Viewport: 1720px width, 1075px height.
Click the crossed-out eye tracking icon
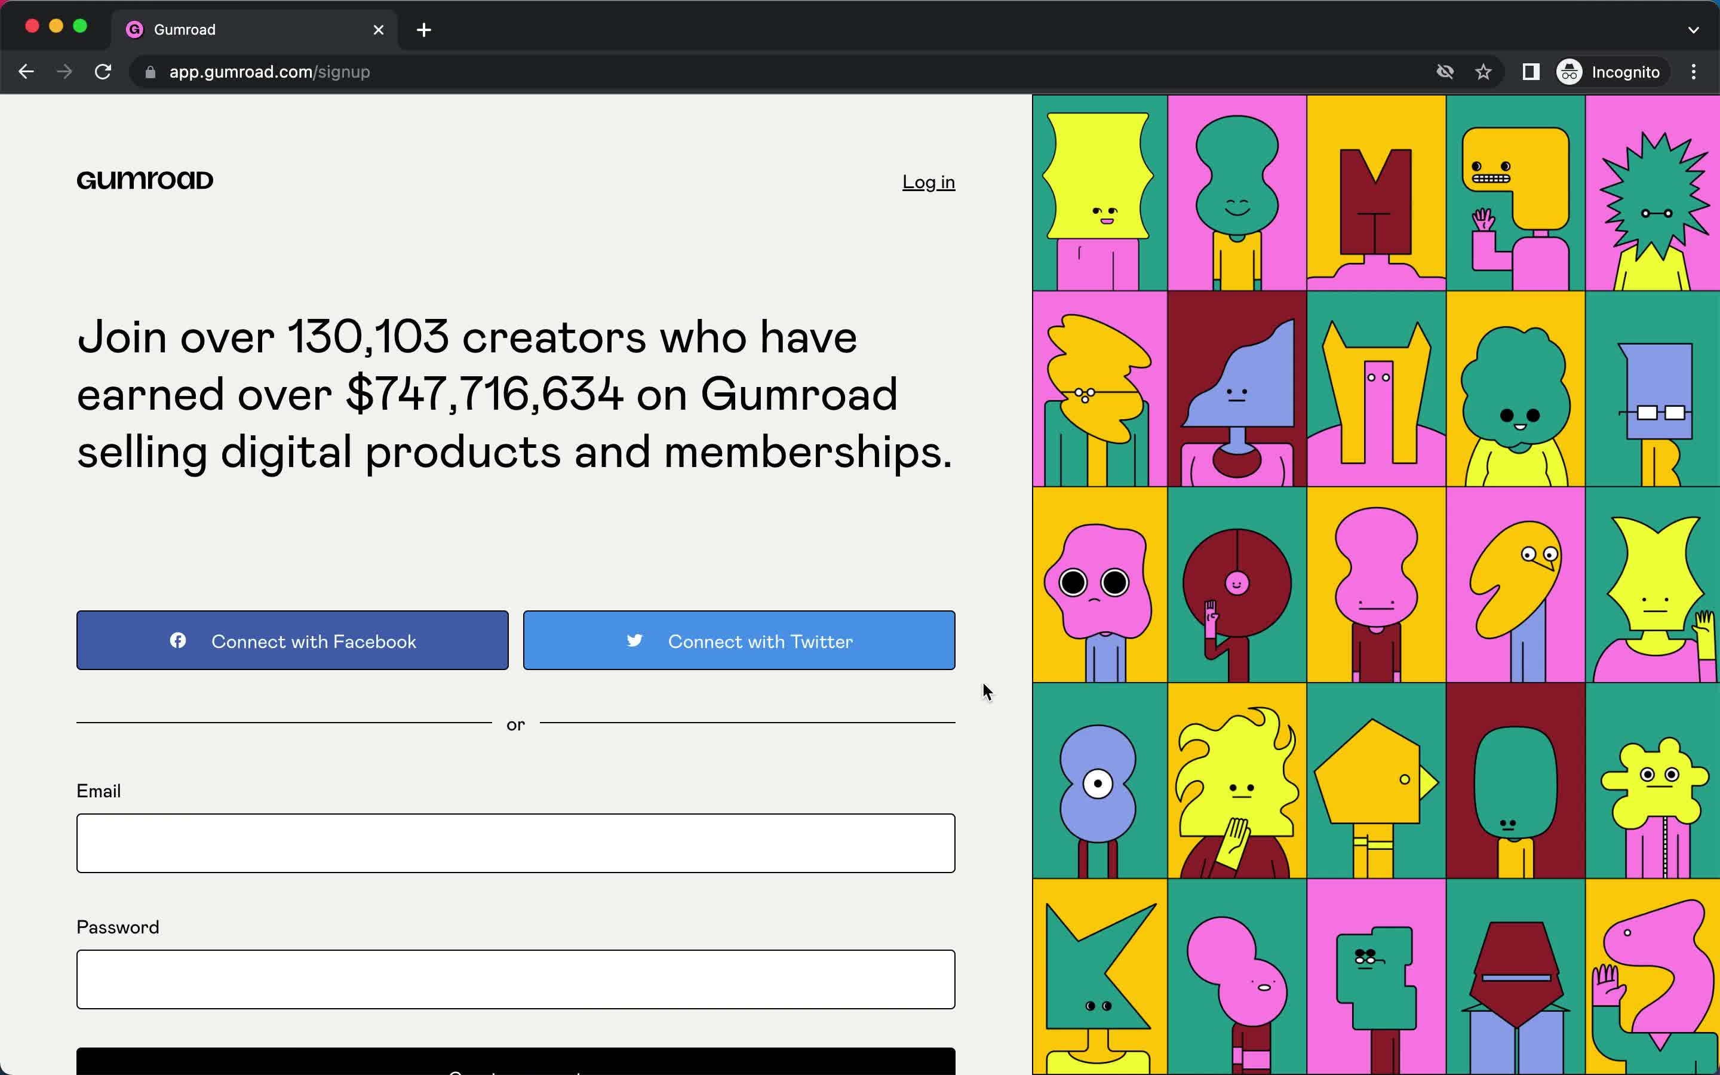(x=1445, y=72)
